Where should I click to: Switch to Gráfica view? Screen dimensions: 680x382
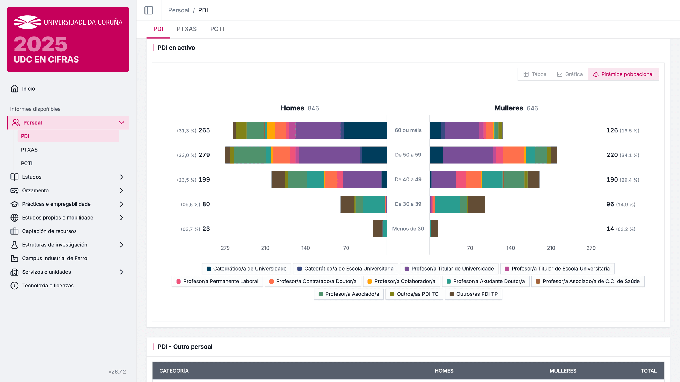pyautogui.click(x=570, y=74)
